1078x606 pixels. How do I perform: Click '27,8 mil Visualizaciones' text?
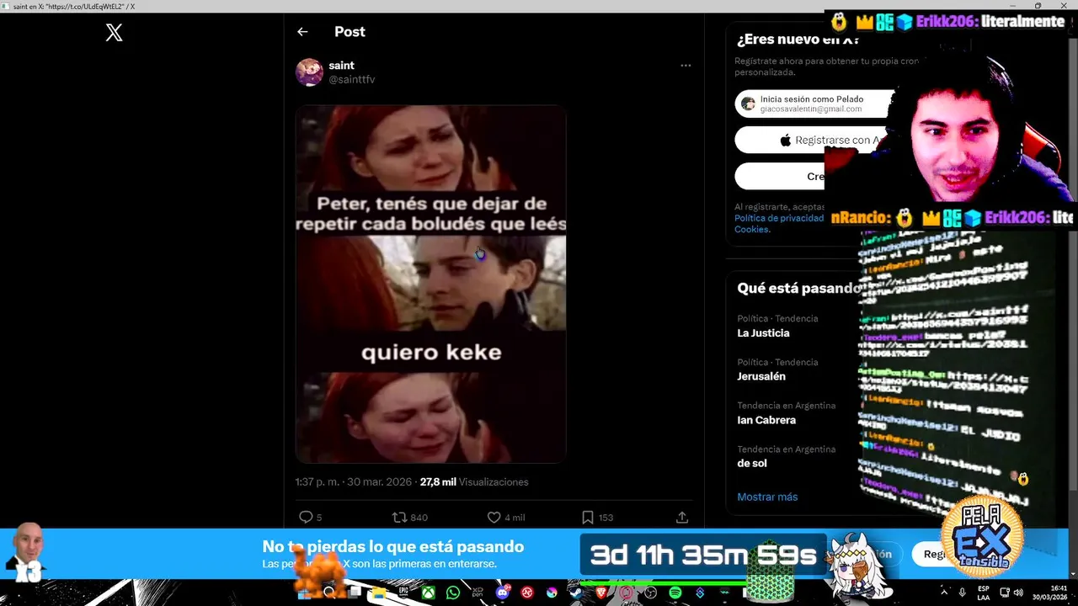click(x=474, y=482)
